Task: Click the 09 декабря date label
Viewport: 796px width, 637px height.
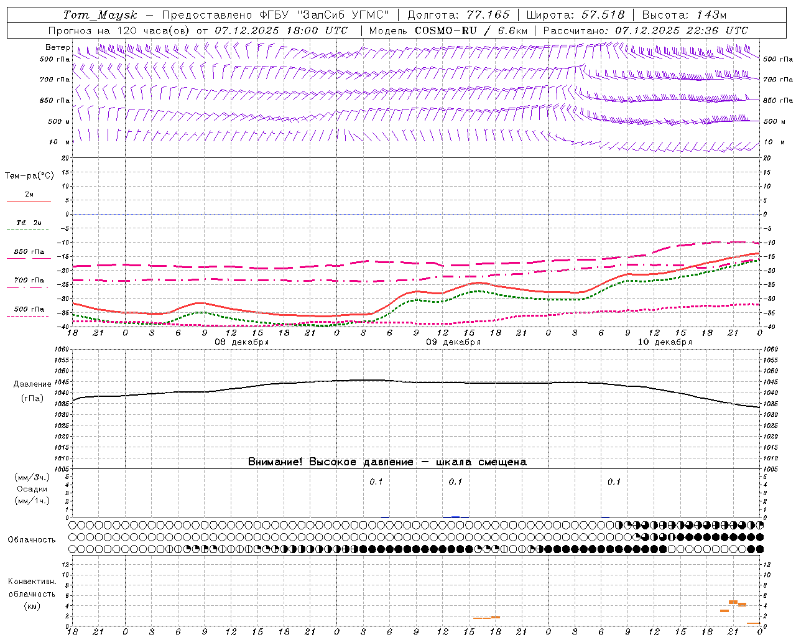Action: click(453, 342)
